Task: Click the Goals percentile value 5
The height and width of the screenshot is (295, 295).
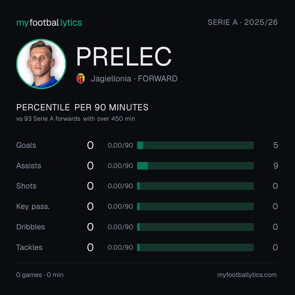Action: click(x=276, y=145)
